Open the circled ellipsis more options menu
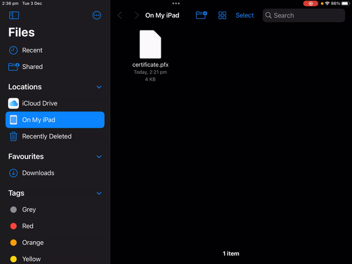Image resolution: width=352 pixels, height=264 pixels. (x=97, y=15)
